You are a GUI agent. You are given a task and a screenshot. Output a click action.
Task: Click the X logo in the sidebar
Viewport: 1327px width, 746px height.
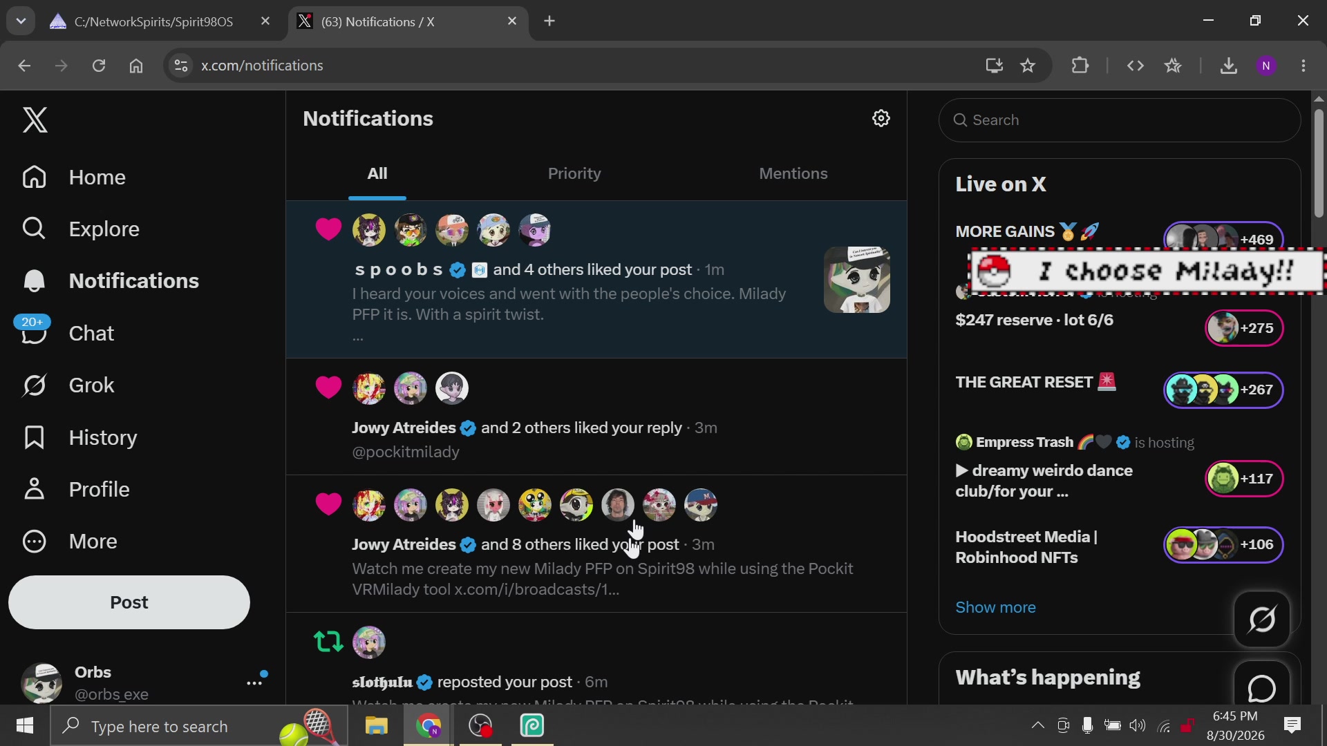click(35, 120)
